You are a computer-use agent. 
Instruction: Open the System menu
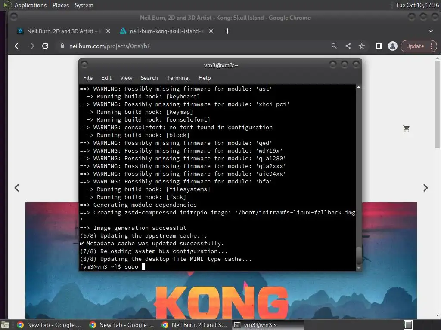(84, 5)
